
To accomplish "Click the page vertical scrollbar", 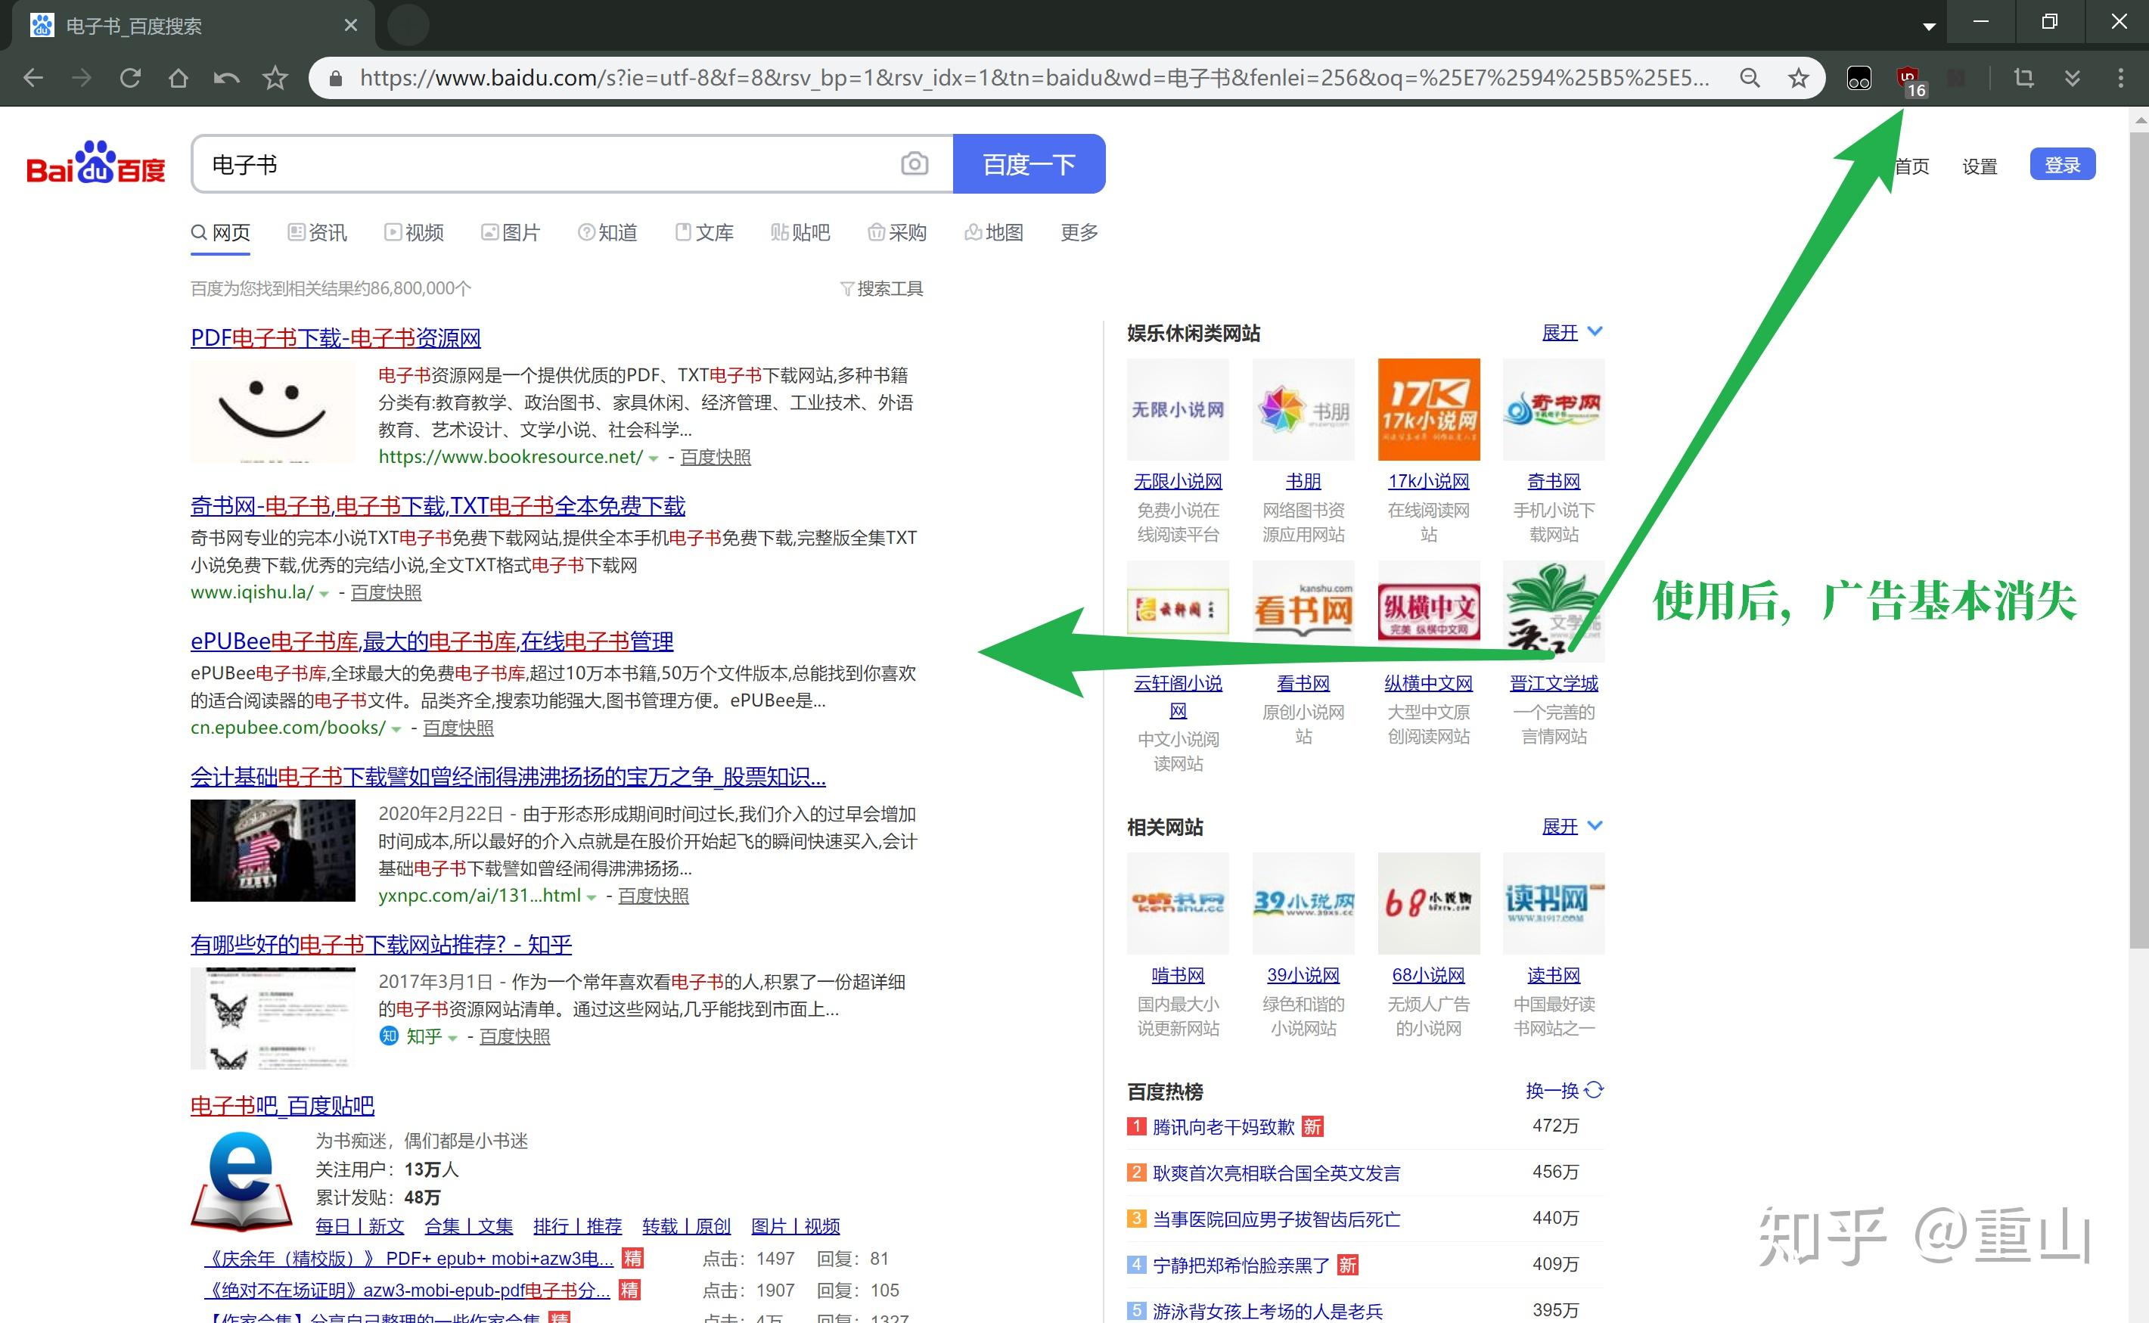I will tap(2138, 539).
